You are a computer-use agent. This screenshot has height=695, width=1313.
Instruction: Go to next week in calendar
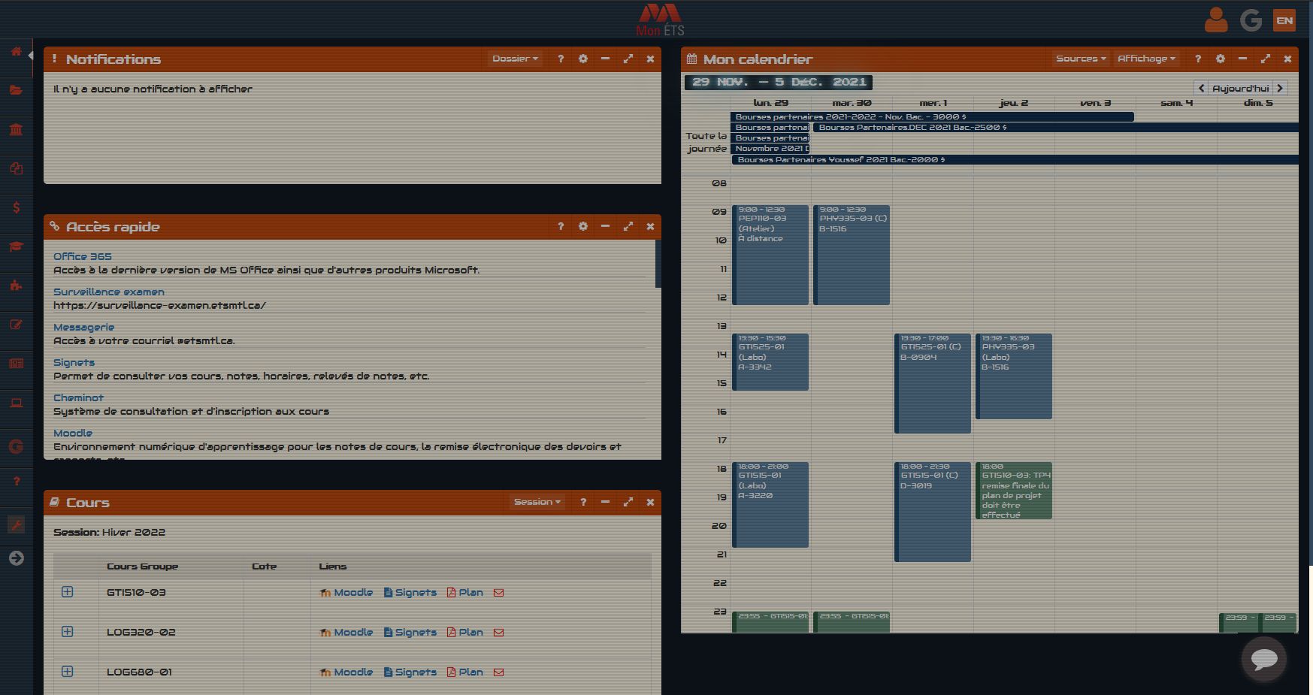point(1280,88)
